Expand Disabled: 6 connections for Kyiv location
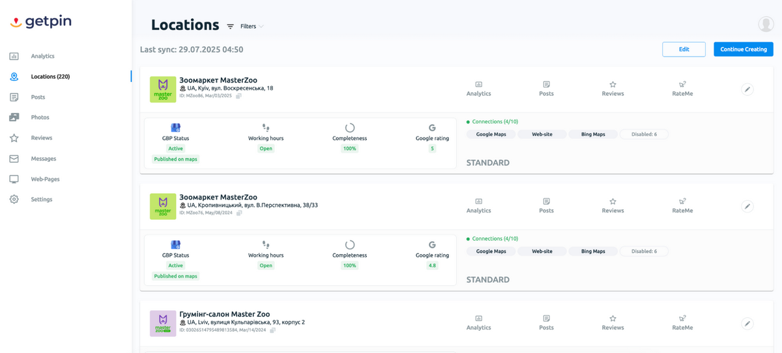The height and width of the screenshot is (353, 782). tap(644, 135)
